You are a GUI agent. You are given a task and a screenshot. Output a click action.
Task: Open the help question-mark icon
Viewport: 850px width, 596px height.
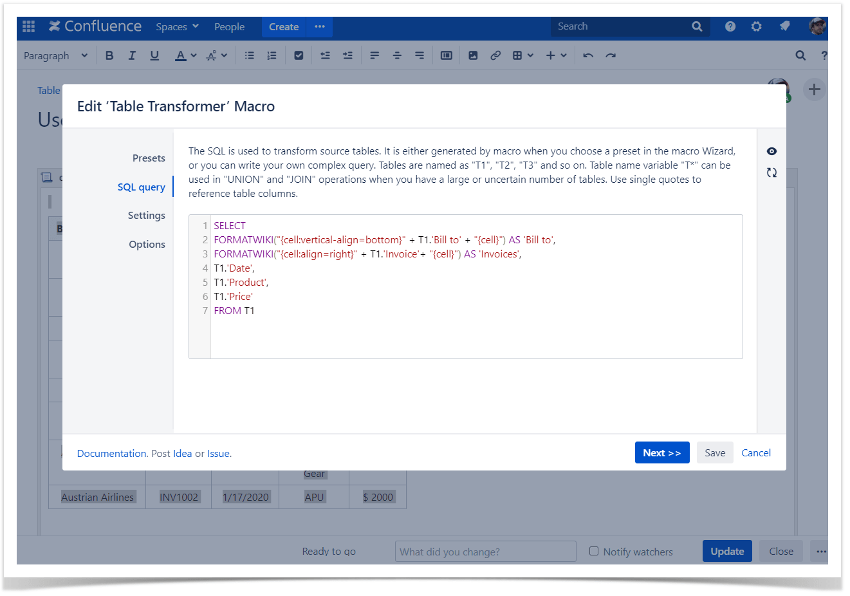tap(730, 26)
